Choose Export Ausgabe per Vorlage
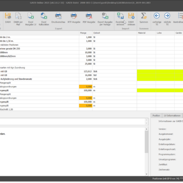This screenshot has height=183, width=183. 105,19
